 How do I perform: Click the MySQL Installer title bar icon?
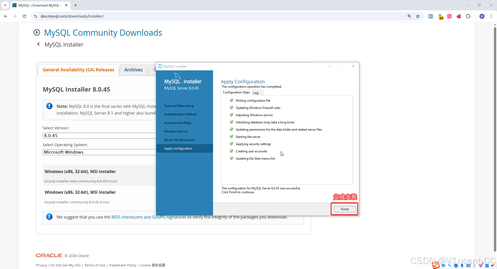(160, 66)
